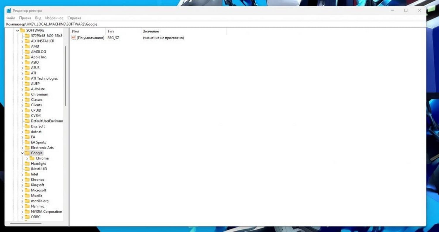The width and height of the screenshot is (439, 232).
Task: Click the ATI folder icon
Action: pyautogui.click(x=27, y=73)
